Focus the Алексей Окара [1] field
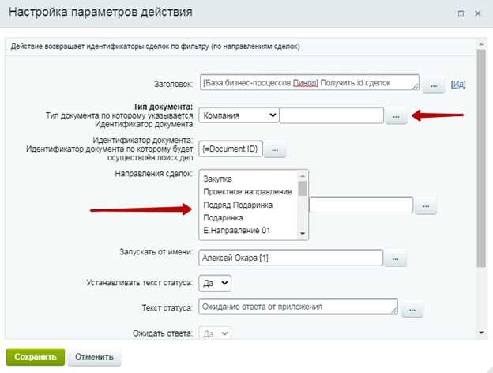The width and height of the screenshot is (493, 373). pyautogui.click(x=291, y=258)
